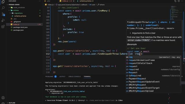The height and width of the screenshot is (104, 185).
Task: Collapse the prisma folder
Action: click(9, 10)
